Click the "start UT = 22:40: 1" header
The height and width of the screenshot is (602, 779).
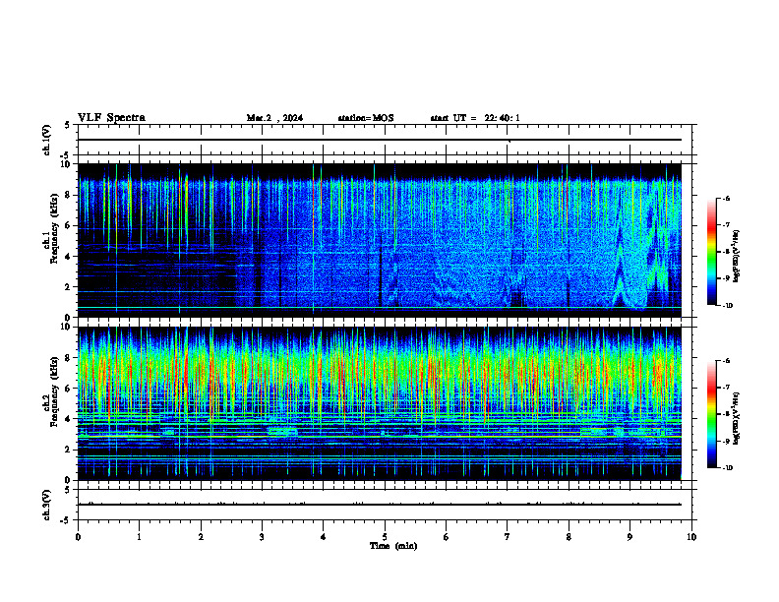475,118
